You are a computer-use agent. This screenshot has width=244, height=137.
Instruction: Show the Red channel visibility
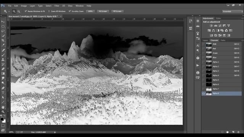coord(204,49)
